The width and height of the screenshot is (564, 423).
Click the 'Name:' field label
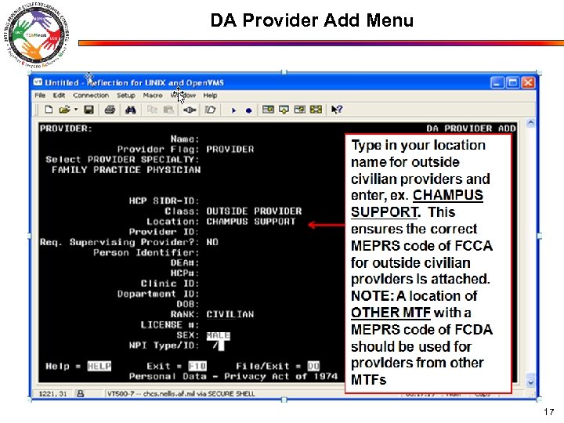coord(185,139)
